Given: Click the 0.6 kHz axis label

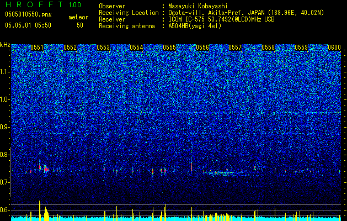Looking at the screenshot, I should 5,210.
